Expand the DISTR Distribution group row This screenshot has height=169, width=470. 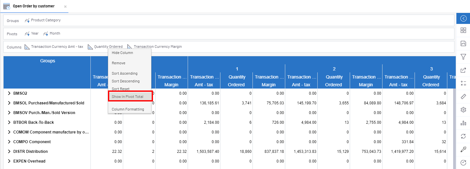[9, 152]
